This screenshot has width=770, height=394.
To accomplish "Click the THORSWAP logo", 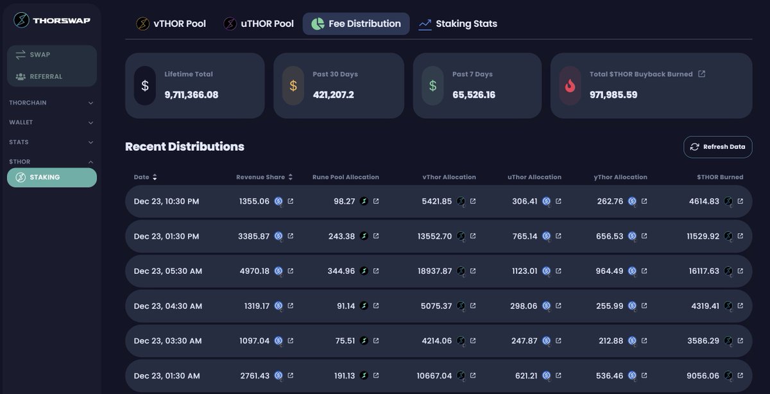I will [x=52, y=21].
